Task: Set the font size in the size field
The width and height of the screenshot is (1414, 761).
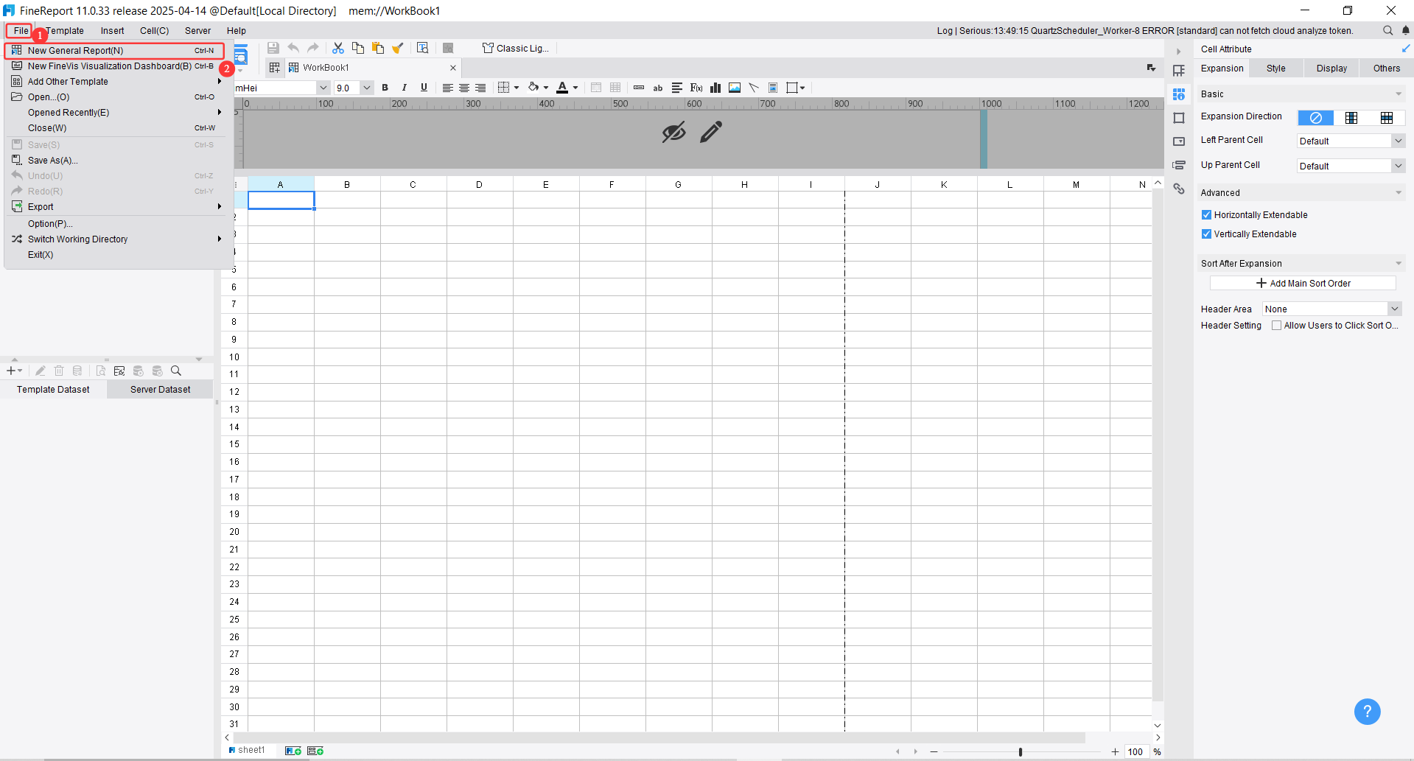Action: 346,88
